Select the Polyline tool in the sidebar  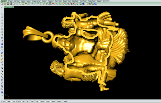coord(2,14)
